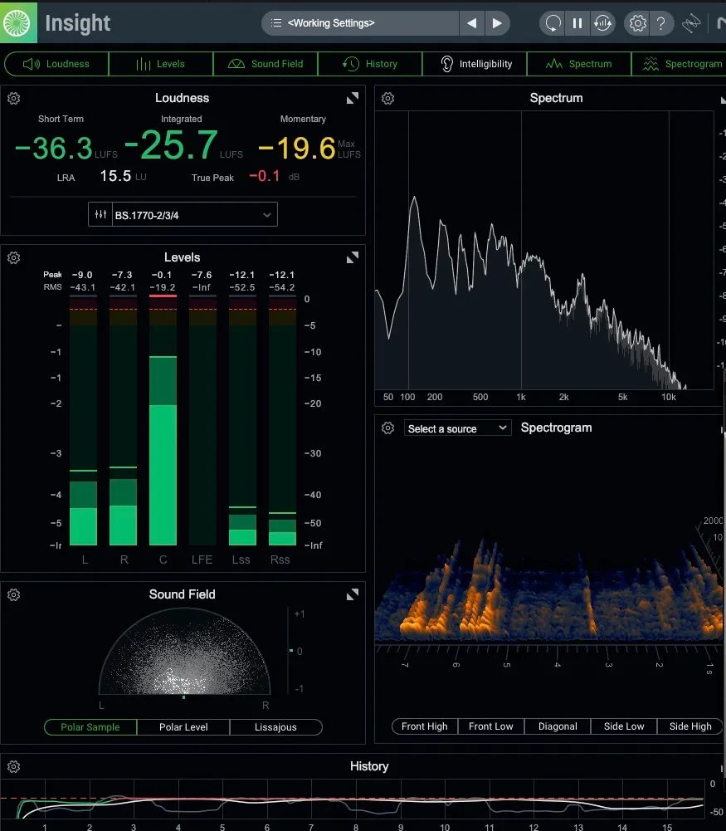Image resolution: width=726 pixels, height=831 pixels.
Task: Toggle the Levels module tab
Action: [x=160, y=64]
